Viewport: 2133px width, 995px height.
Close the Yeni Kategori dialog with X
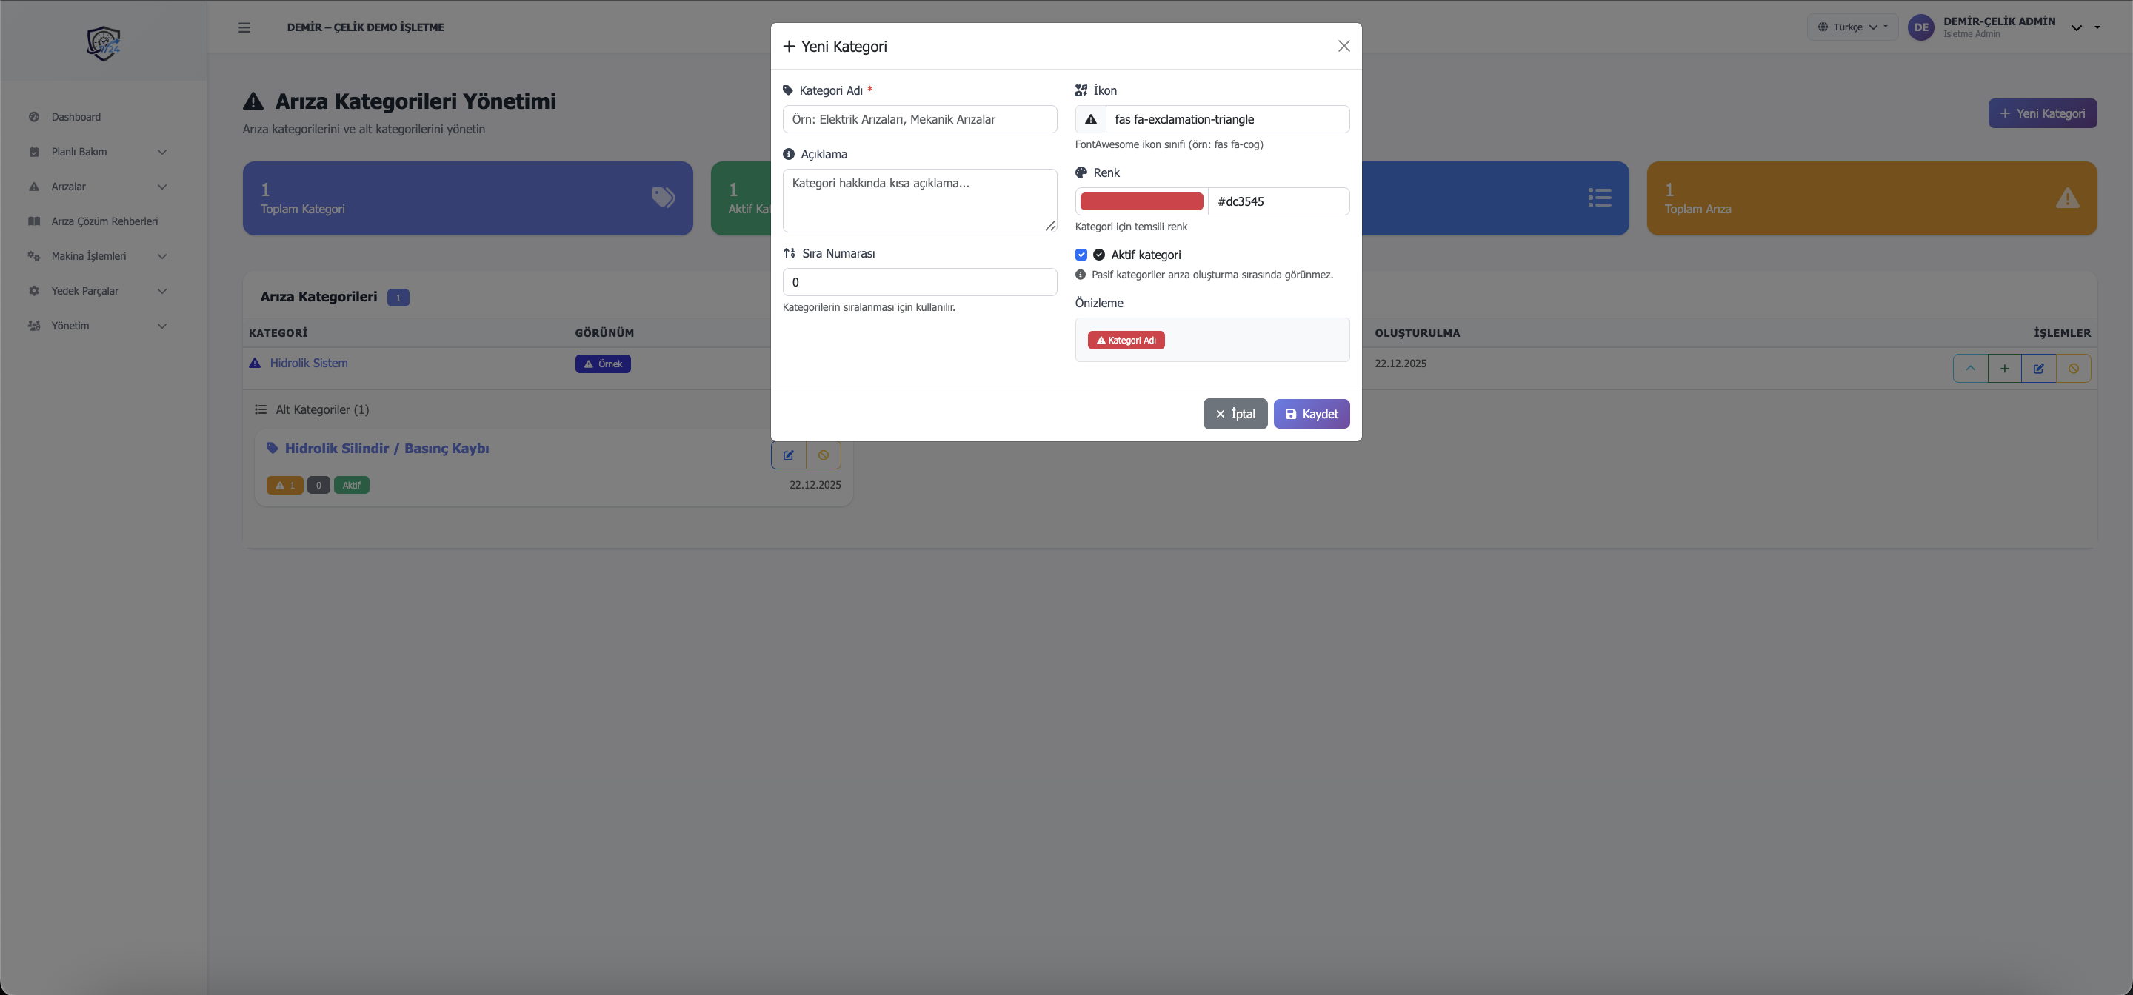pyautogui.click(x=1344, y=47)
